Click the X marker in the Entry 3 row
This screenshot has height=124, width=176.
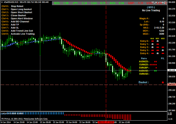(x=163, y=50)
